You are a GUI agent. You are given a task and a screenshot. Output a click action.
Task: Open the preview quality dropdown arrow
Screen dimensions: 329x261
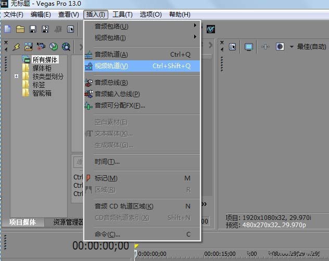coord(292,47)
